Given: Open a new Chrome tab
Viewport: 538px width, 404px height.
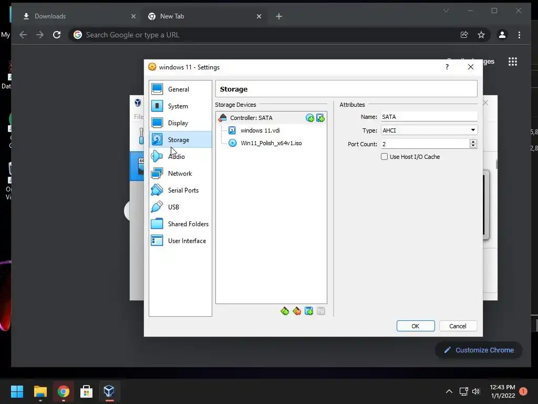Looking at the screenshot, I should pyautogui.click(x=279, y=16).
